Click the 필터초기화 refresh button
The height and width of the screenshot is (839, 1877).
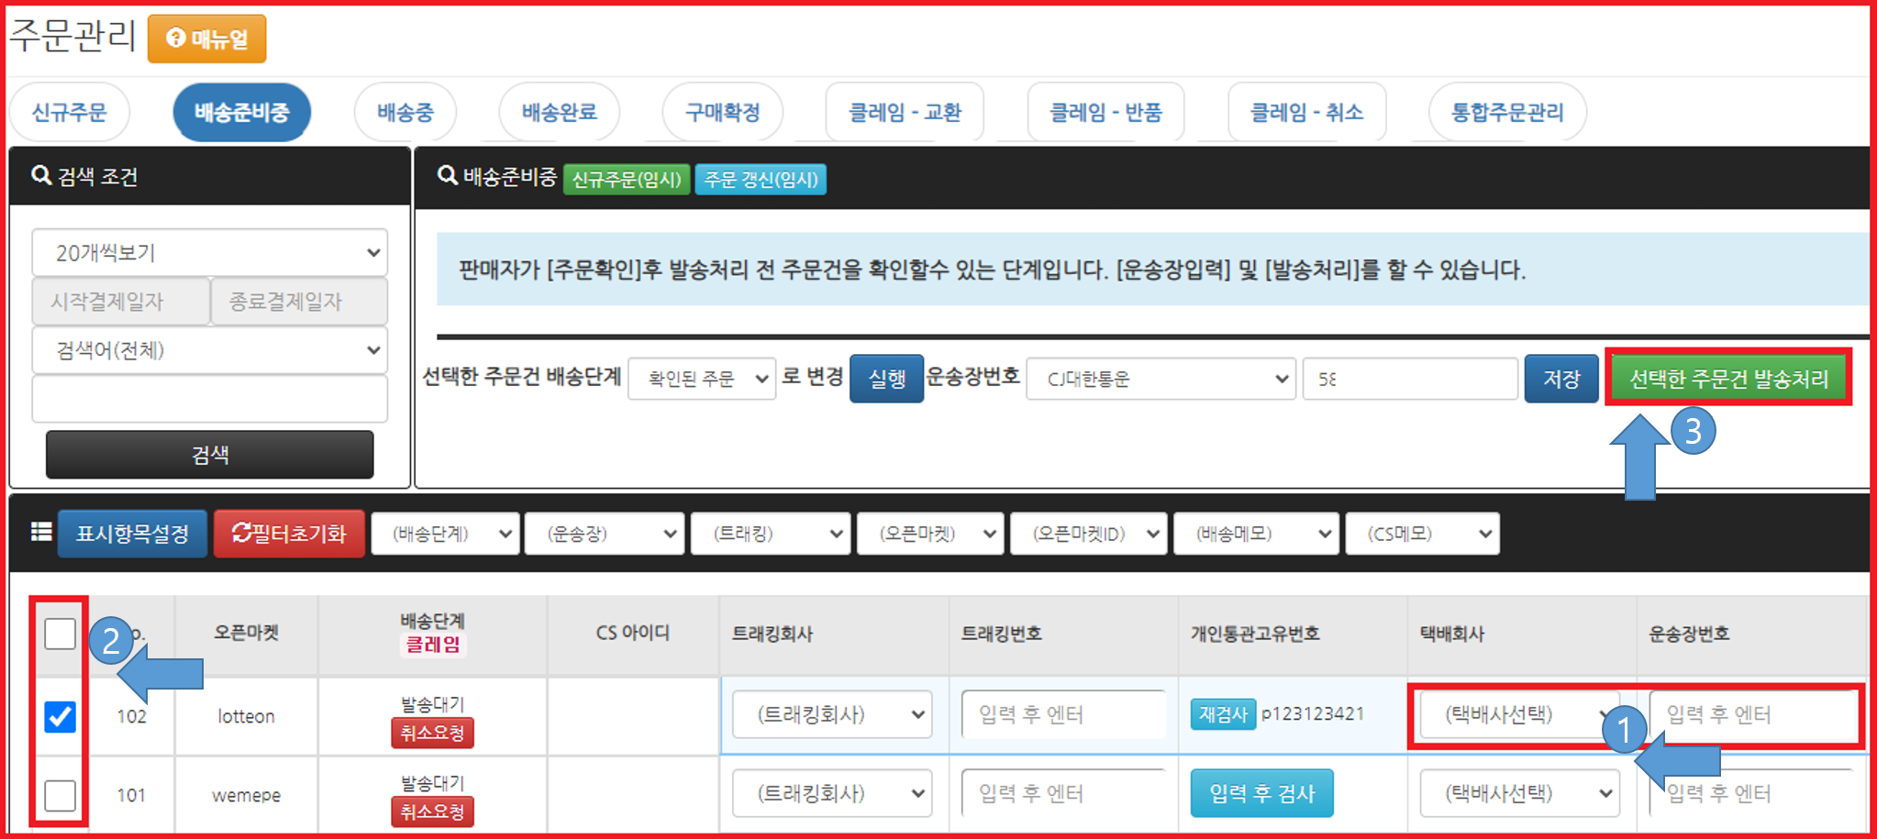tap(289, 534)
